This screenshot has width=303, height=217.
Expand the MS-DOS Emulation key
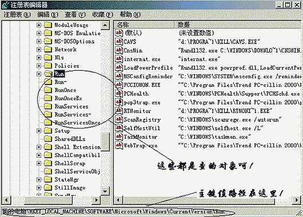(39, 33)
